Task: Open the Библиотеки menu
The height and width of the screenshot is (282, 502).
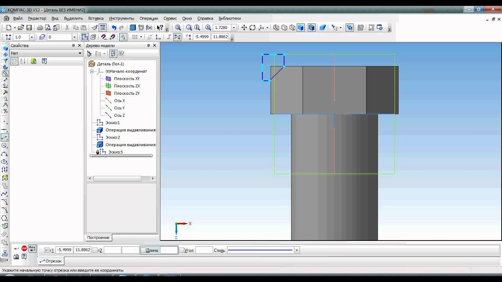Action: pos(229,18)
